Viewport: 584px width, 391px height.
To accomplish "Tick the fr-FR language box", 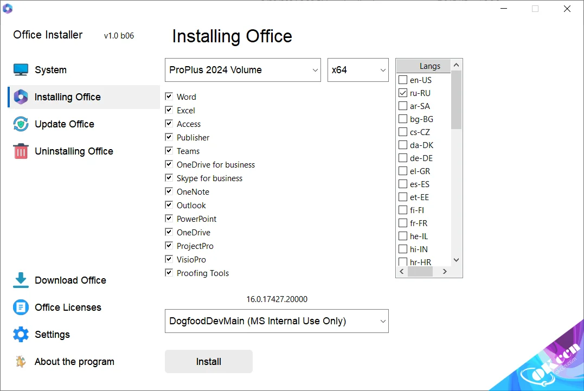I will (403, 223).
